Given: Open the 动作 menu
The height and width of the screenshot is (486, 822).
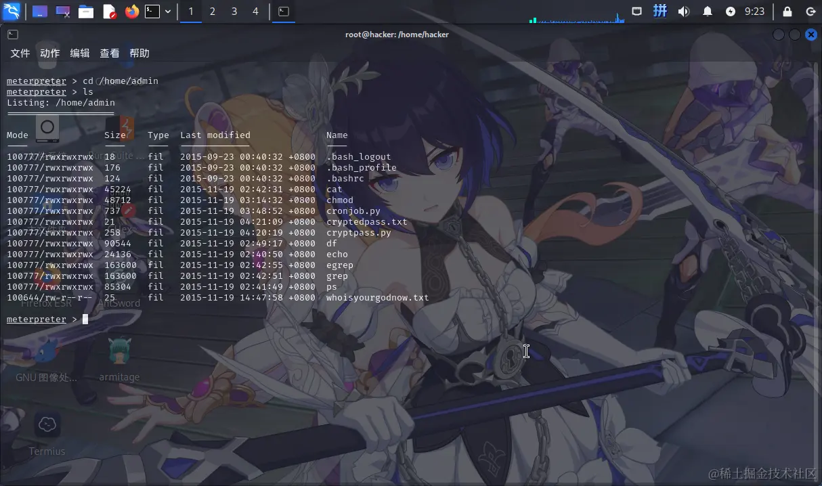Looking at the screenshot, I should [x=50, y=53].
